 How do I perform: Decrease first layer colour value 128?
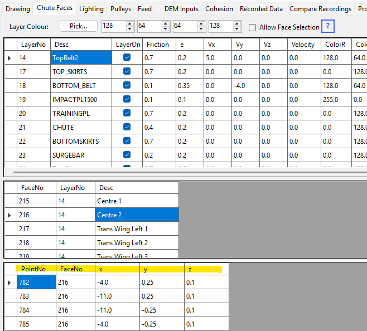tap(129, 28)
